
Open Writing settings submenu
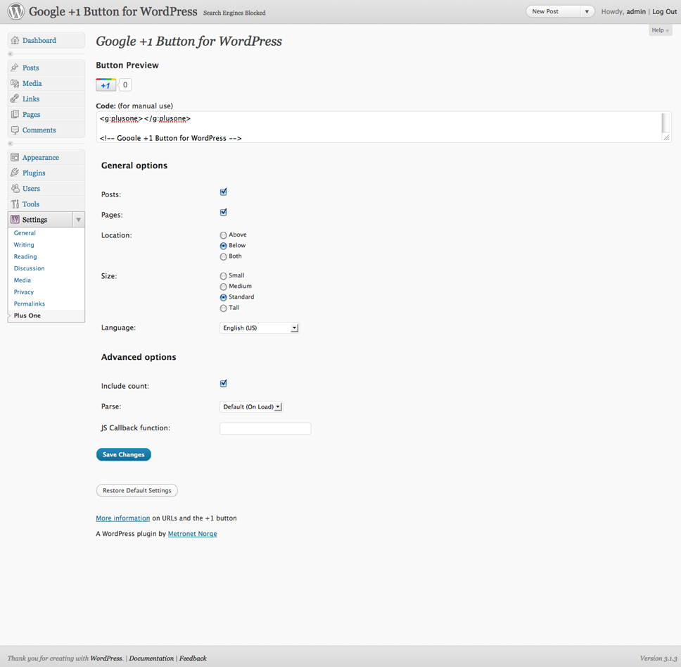(24, 245)
